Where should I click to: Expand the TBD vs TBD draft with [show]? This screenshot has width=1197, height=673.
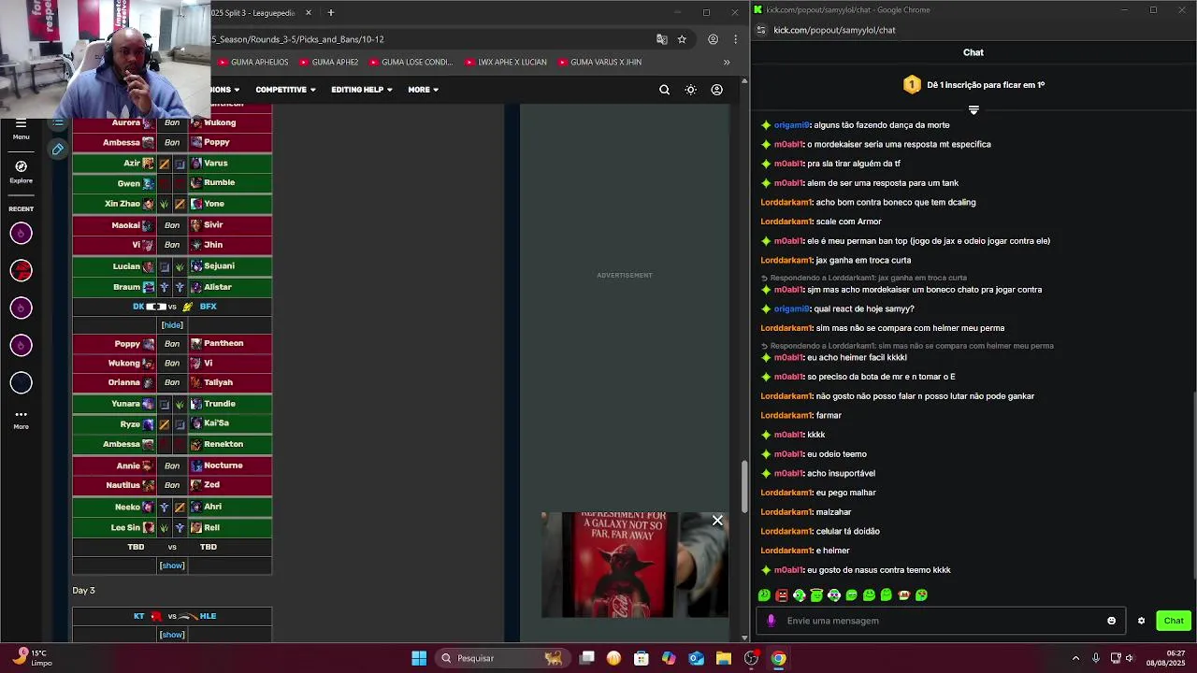point(172,566)
